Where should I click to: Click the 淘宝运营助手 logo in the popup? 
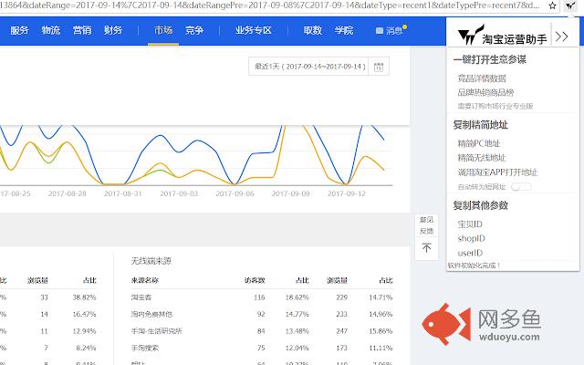[502, 36]
